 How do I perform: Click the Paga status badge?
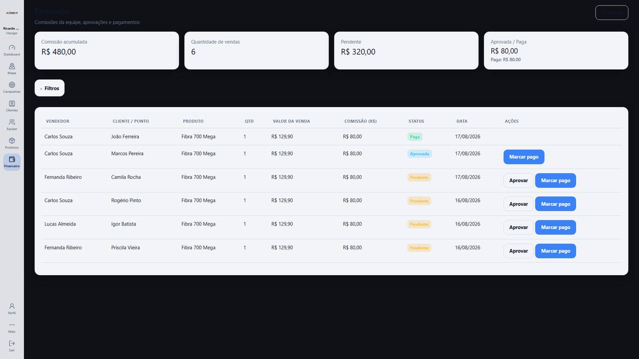pyautogui.click(x=415, y=137)
